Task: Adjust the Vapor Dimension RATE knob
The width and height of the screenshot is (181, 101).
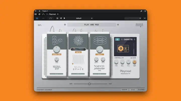Action: coord(103,59)
